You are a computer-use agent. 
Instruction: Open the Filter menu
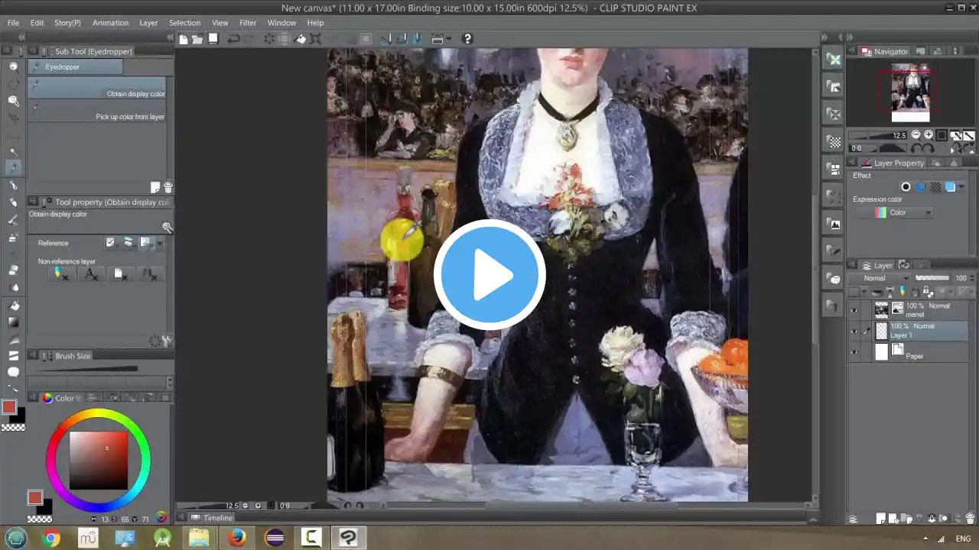(248, 23)
